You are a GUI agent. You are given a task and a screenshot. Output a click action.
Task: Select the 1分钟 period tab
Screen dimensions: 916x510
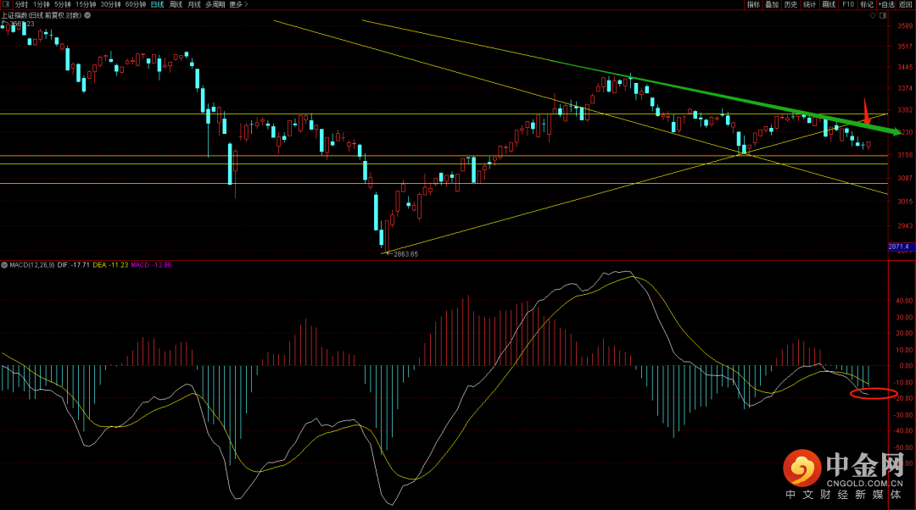coord(41,4)
